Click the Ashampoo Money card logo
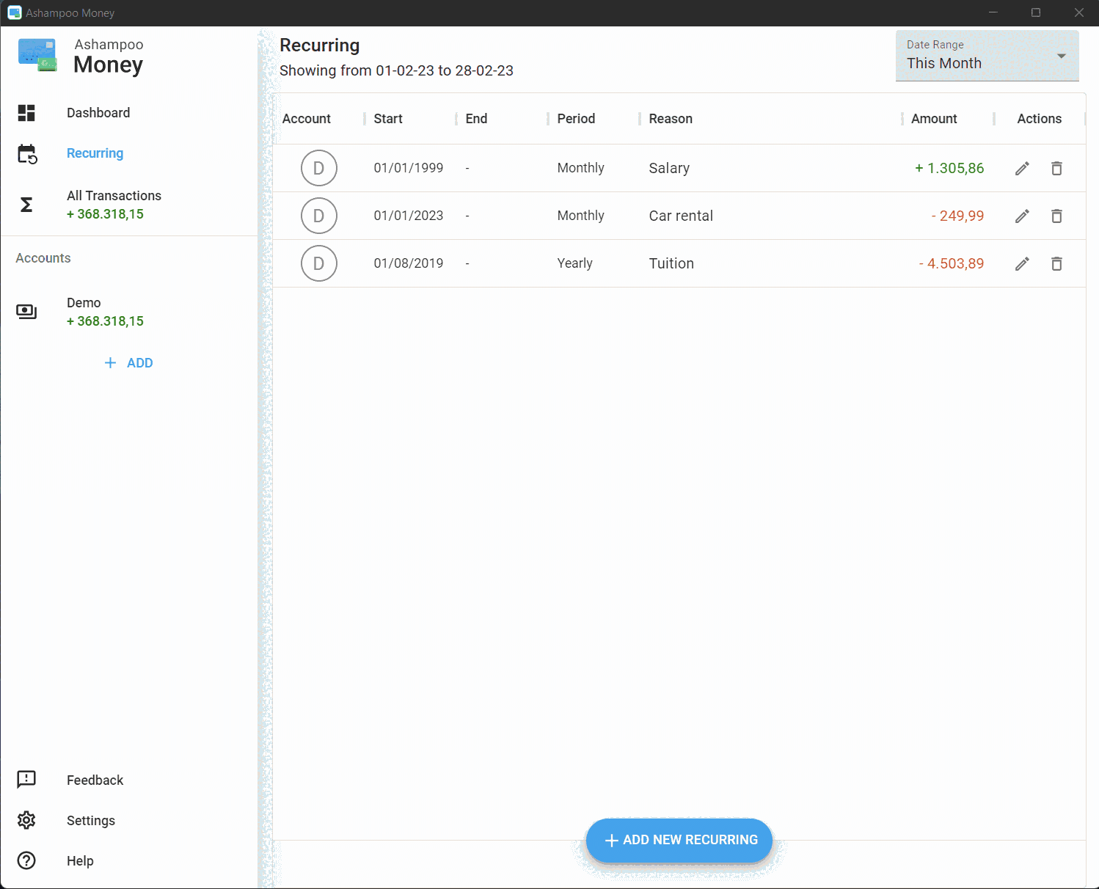The height and width of the screenshot is (889, 1099). point(37,54)
